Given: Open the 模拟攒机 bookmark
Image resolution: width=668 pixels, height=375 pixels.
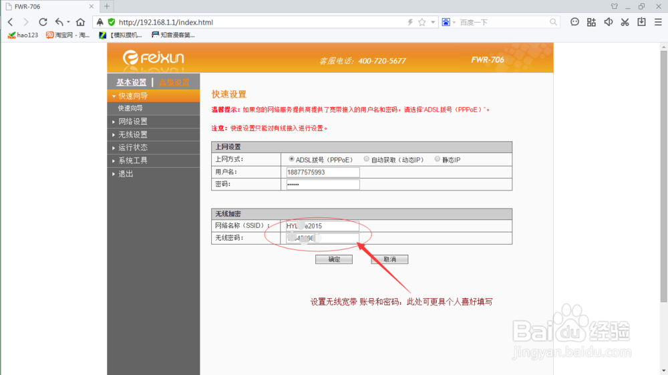Looking at the screenshot, I should (x=120, y=35).
